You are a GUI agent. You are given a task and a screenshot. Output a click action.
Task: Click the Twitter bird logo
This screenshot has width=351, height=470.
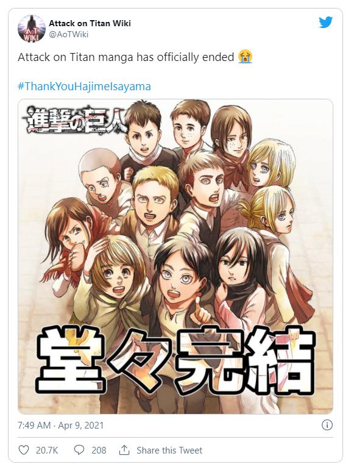click(325, 23)
